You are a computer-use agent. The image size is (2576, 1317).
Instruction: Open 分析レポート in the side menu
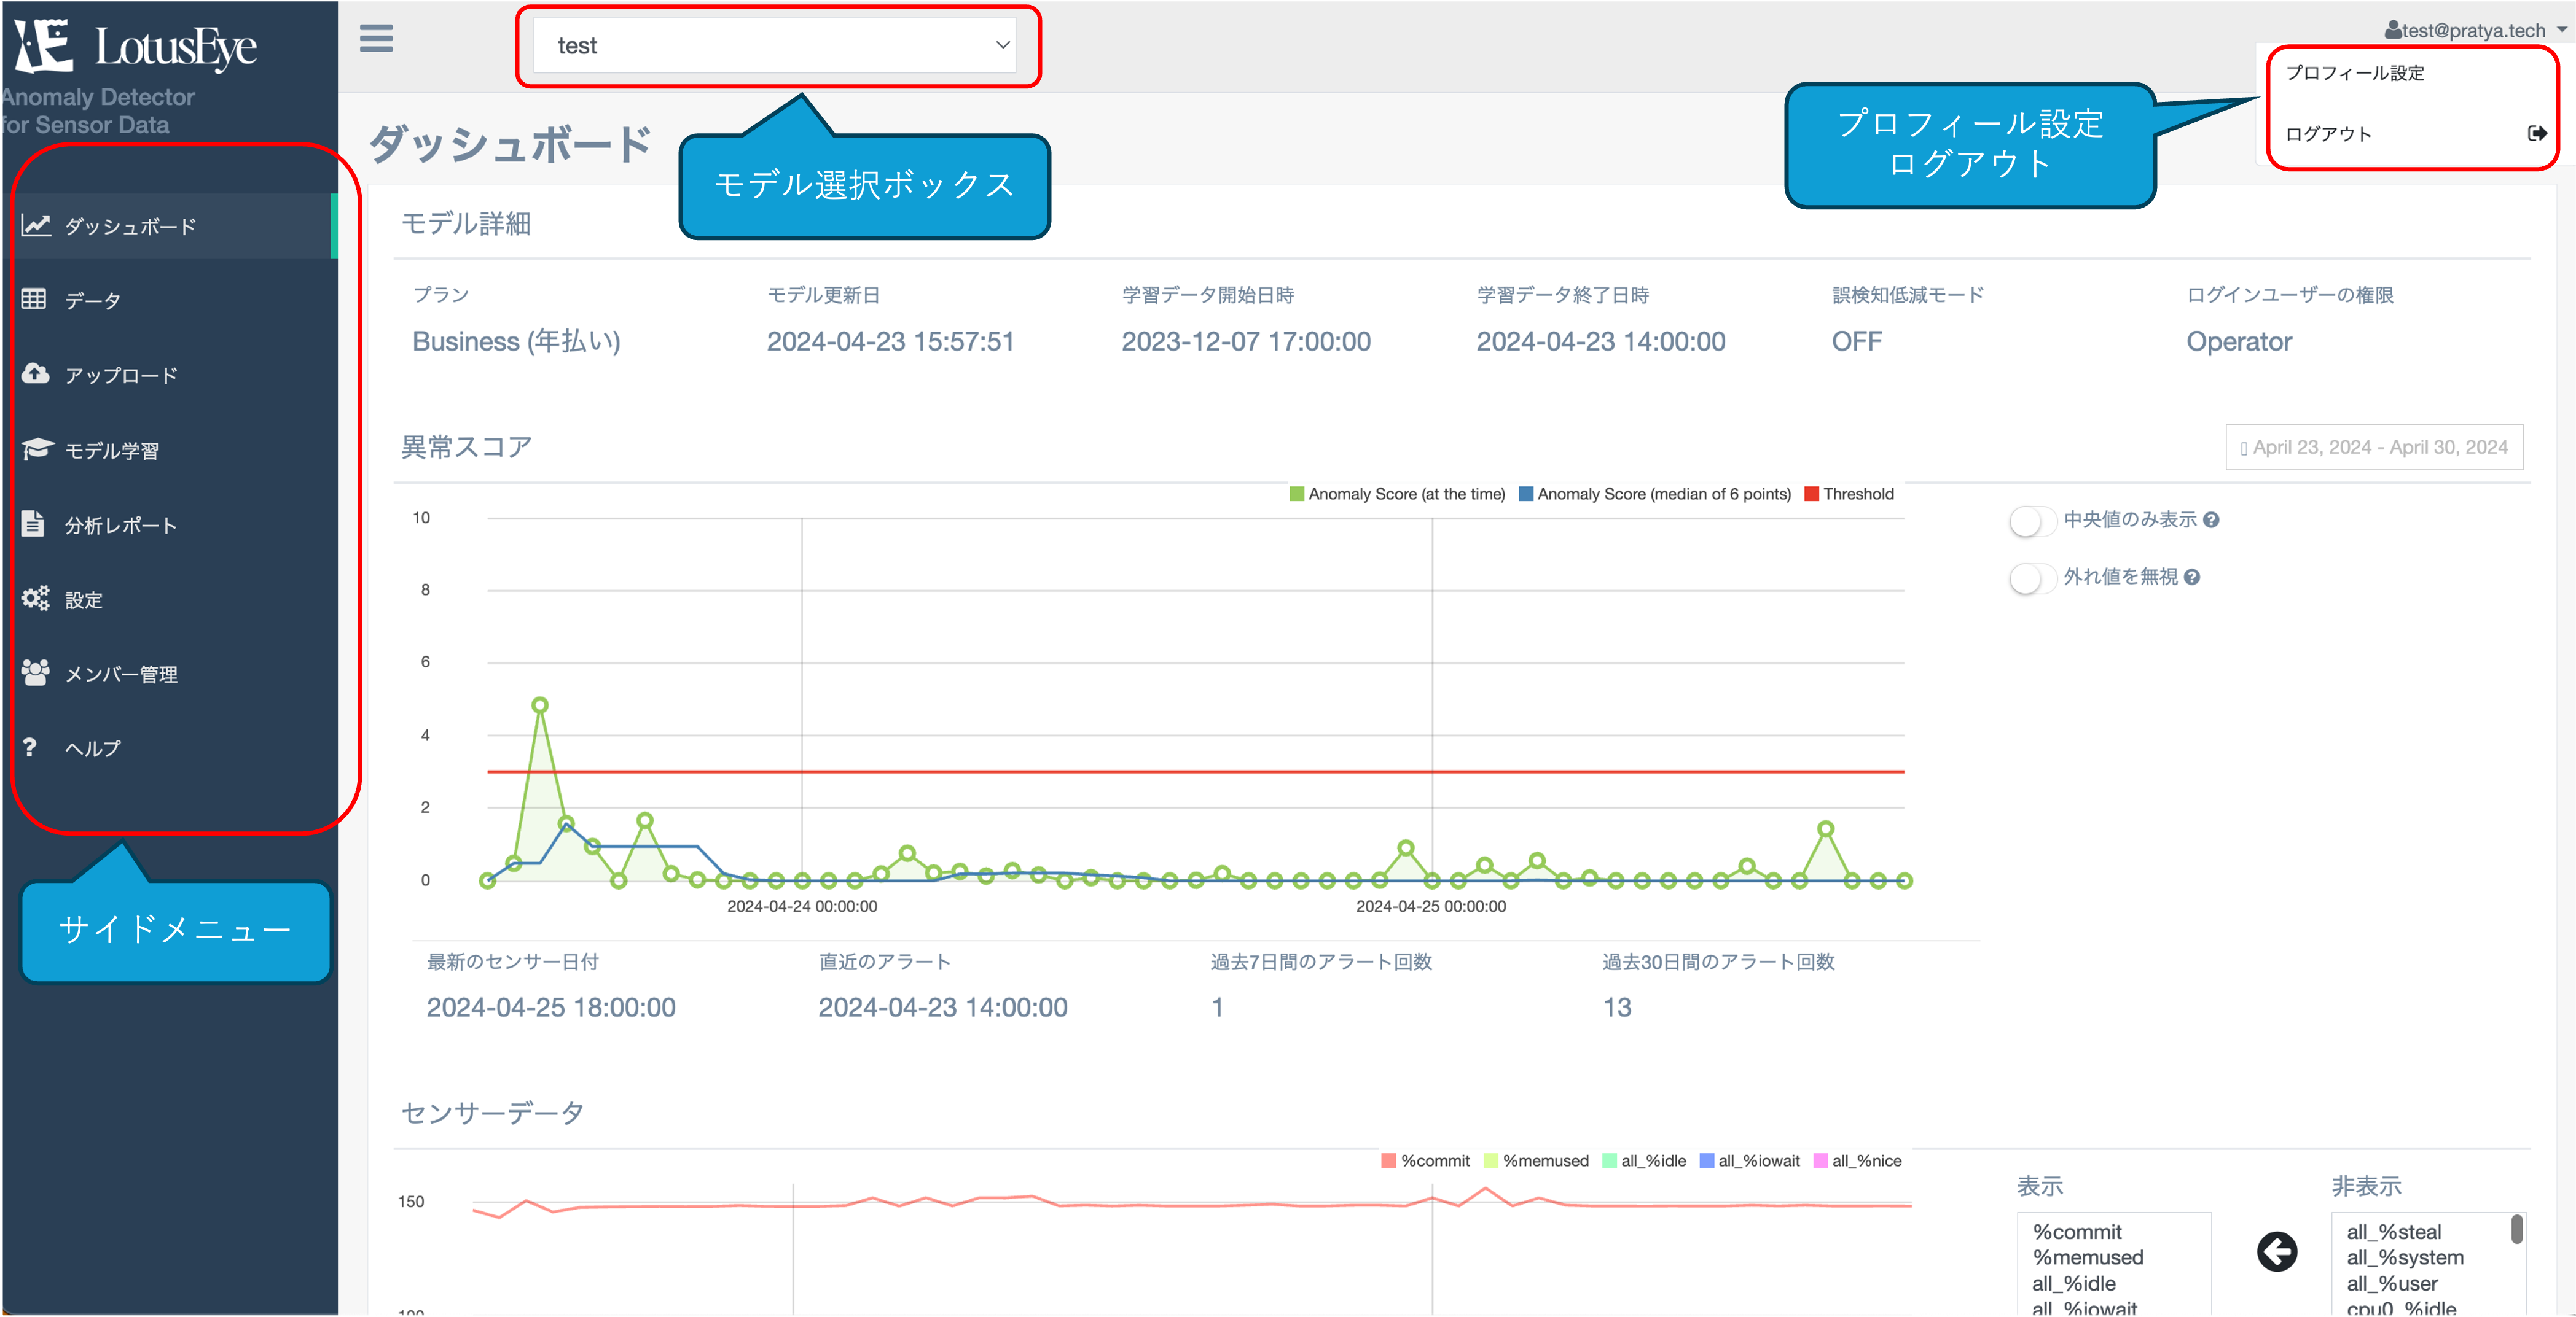(171, 524)
